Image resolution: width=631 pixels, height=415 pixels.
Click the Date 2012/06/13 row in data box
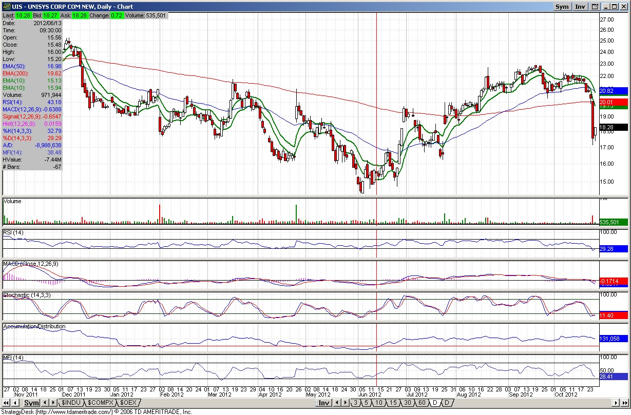(x=32, y=23)
